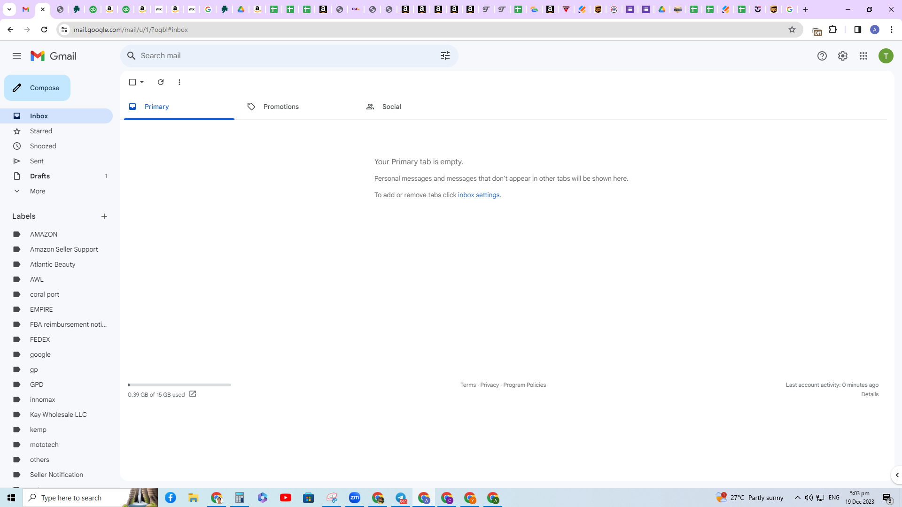Open the Privacy link
902x507 pixels.
490,385
